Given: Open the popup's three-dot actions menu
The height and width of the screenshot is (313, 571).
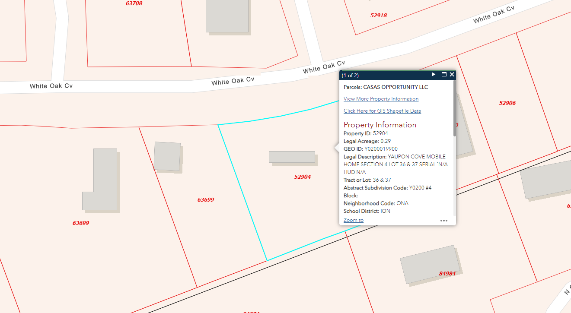Looking at the screenshot, I should point(444,220).
